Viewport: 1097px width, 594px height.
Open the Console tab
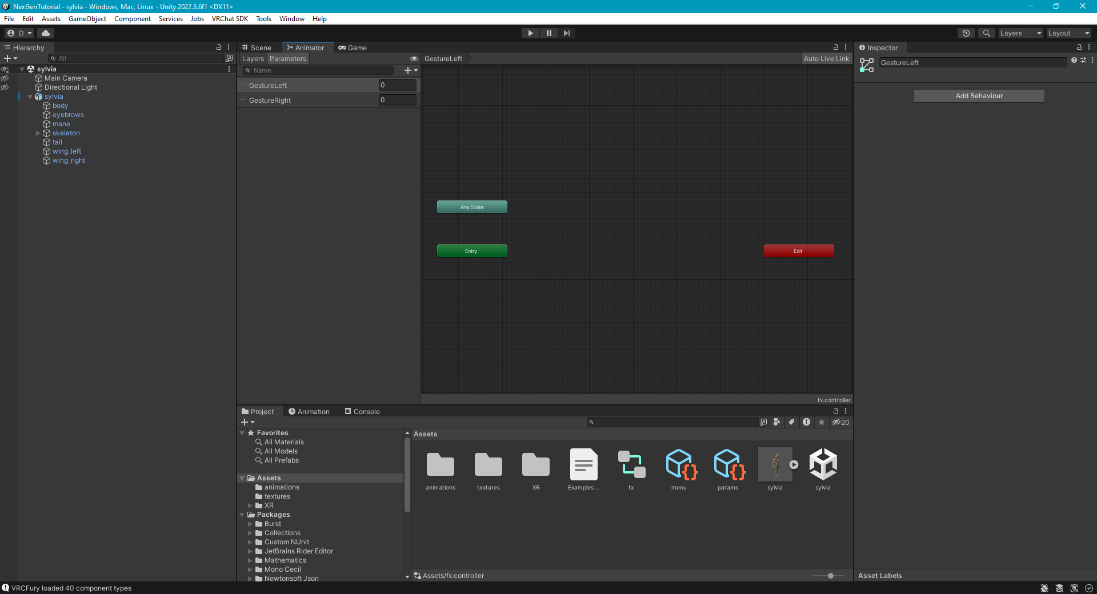click(362, 411)
